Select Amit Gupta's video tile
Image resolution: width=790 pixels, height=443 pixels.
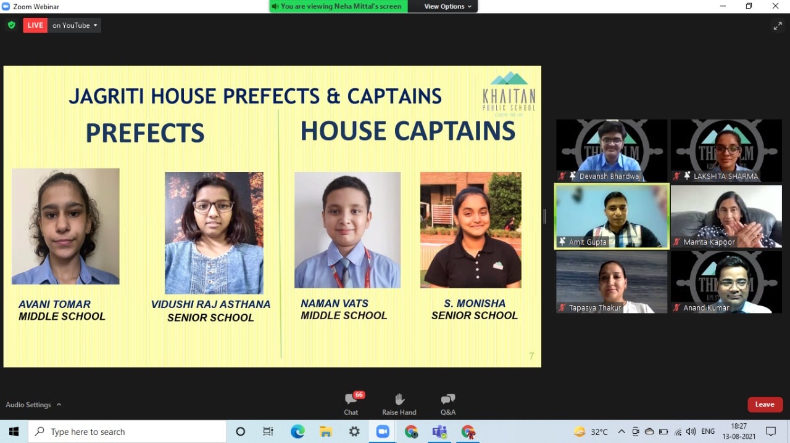pos(612,216)
